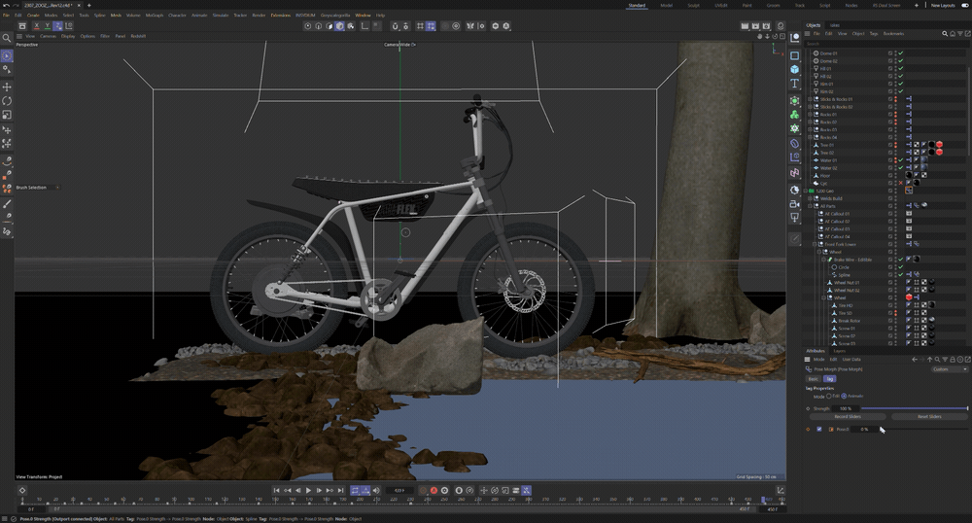
Task: Collapse Brake Wire - Editable object
Action: (823, 260)
